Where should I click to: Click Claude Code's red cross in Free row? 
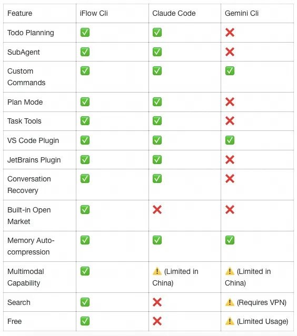click(157, 321)
